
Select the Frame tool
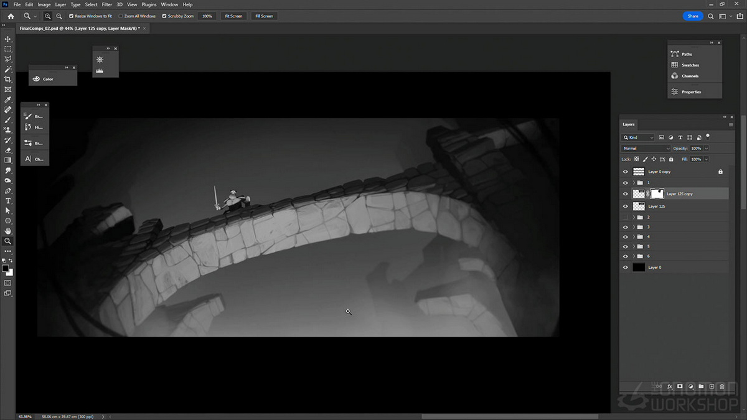[x=8, y=90]
